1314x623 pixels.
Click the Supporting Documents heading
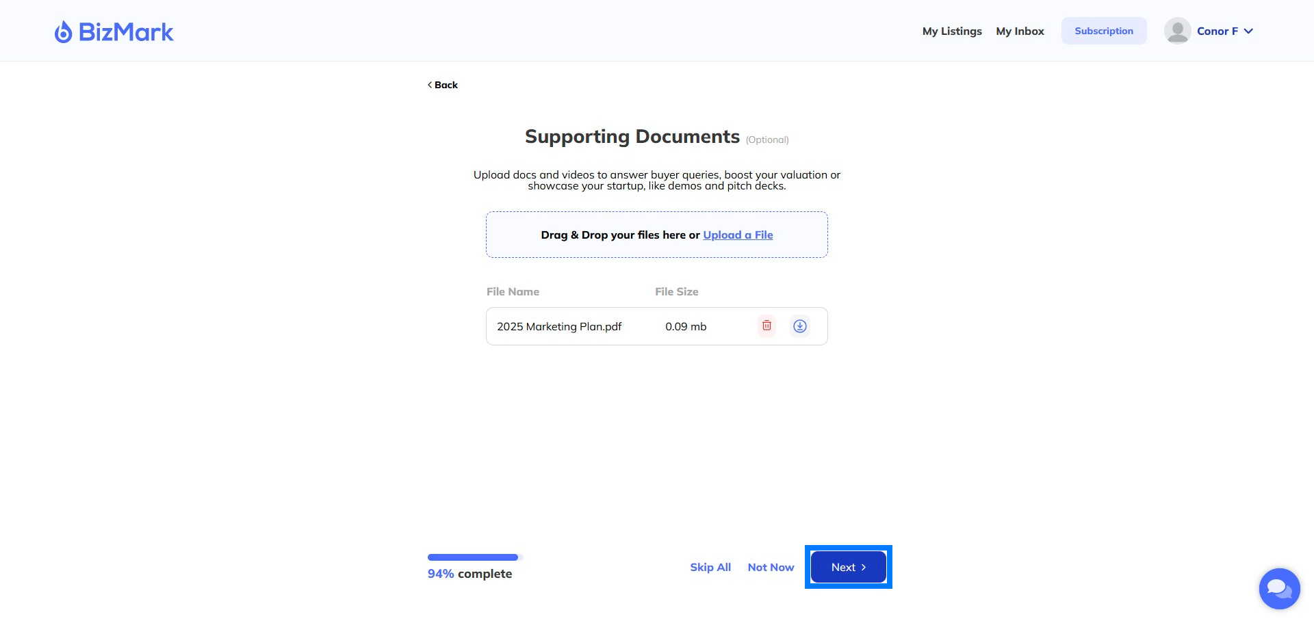pos(632,137)
